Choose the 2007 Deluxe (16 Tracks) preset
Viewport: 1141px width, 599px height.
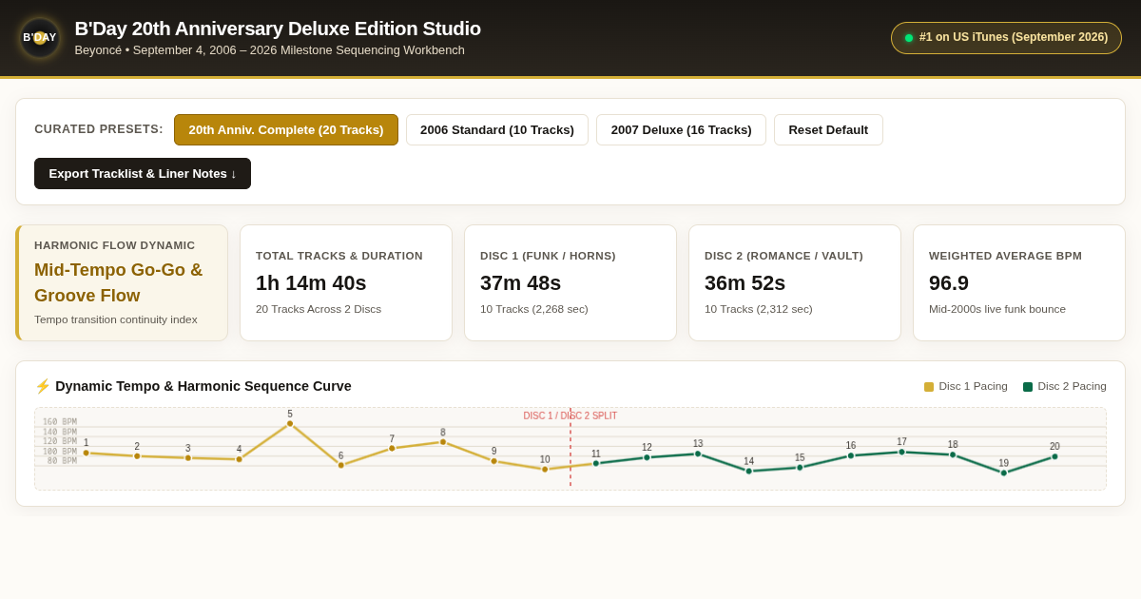click(681, 130)
